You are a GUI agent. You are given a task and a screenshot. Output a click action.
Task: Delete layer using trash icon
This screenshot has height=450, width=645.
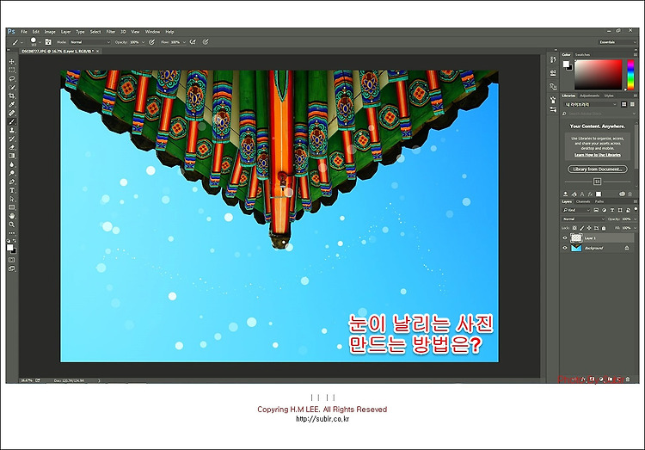point(627,379)
